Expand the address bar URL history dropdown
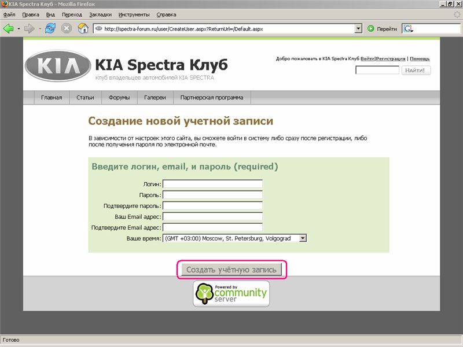 click(x=358, y=28)
